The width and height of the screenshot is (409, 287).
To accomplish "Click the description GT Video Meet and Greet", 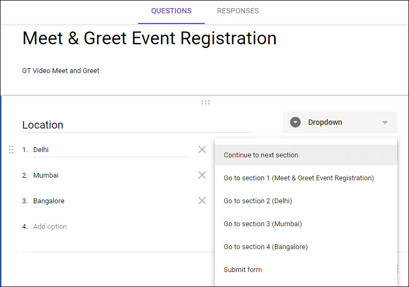I will pos(61,71).
